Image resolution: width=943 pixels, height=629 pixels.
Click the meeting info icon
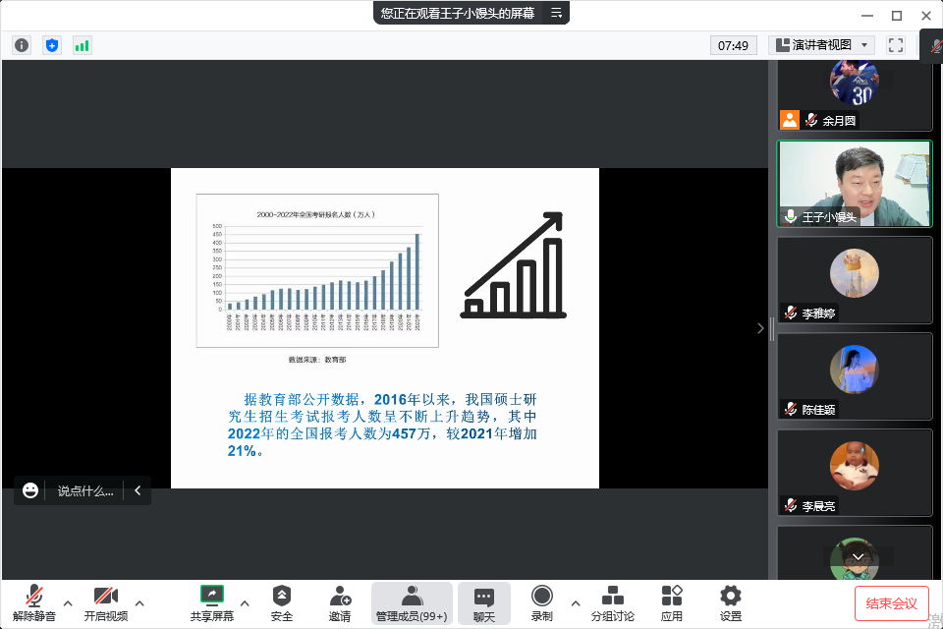point(22,45)
